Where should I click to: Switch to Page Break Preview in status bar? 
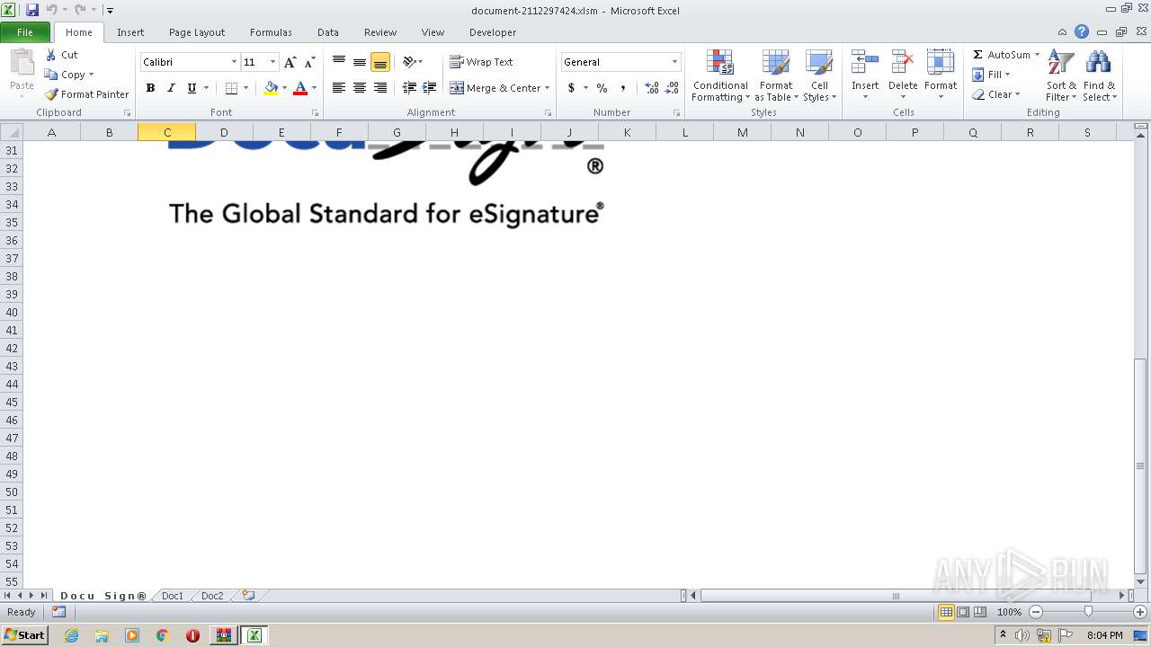pyautogui.click(x=979, y=612)
